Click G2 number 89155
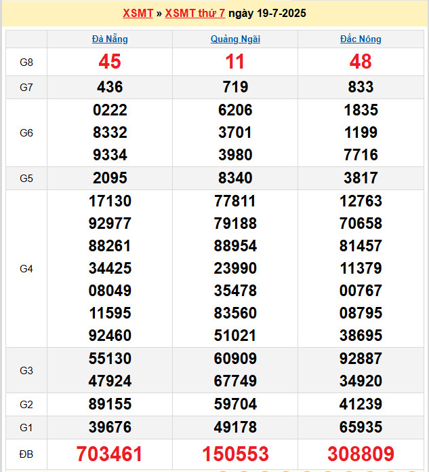 [110, 404]
